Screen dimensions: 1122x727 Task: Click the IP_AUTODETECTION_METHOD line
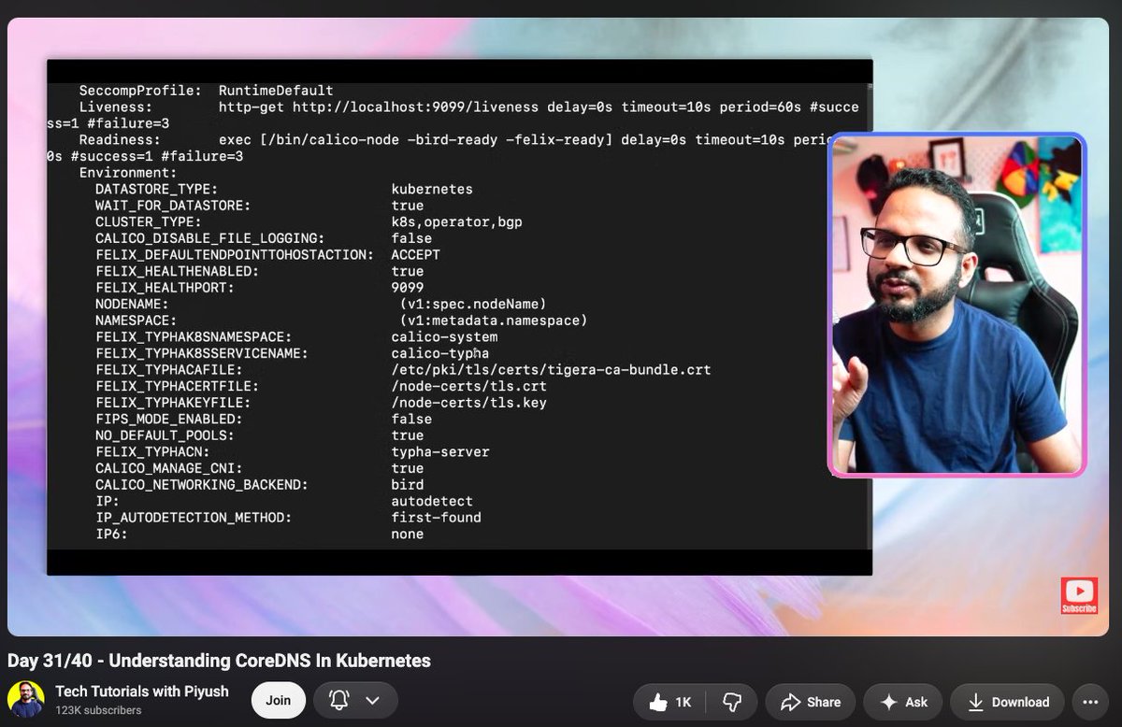point(288,518)
